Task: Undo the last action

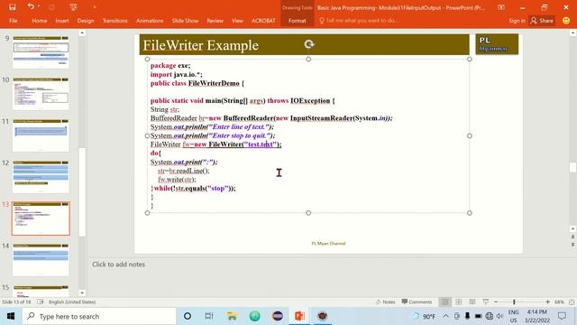Action: pos(31,7)
